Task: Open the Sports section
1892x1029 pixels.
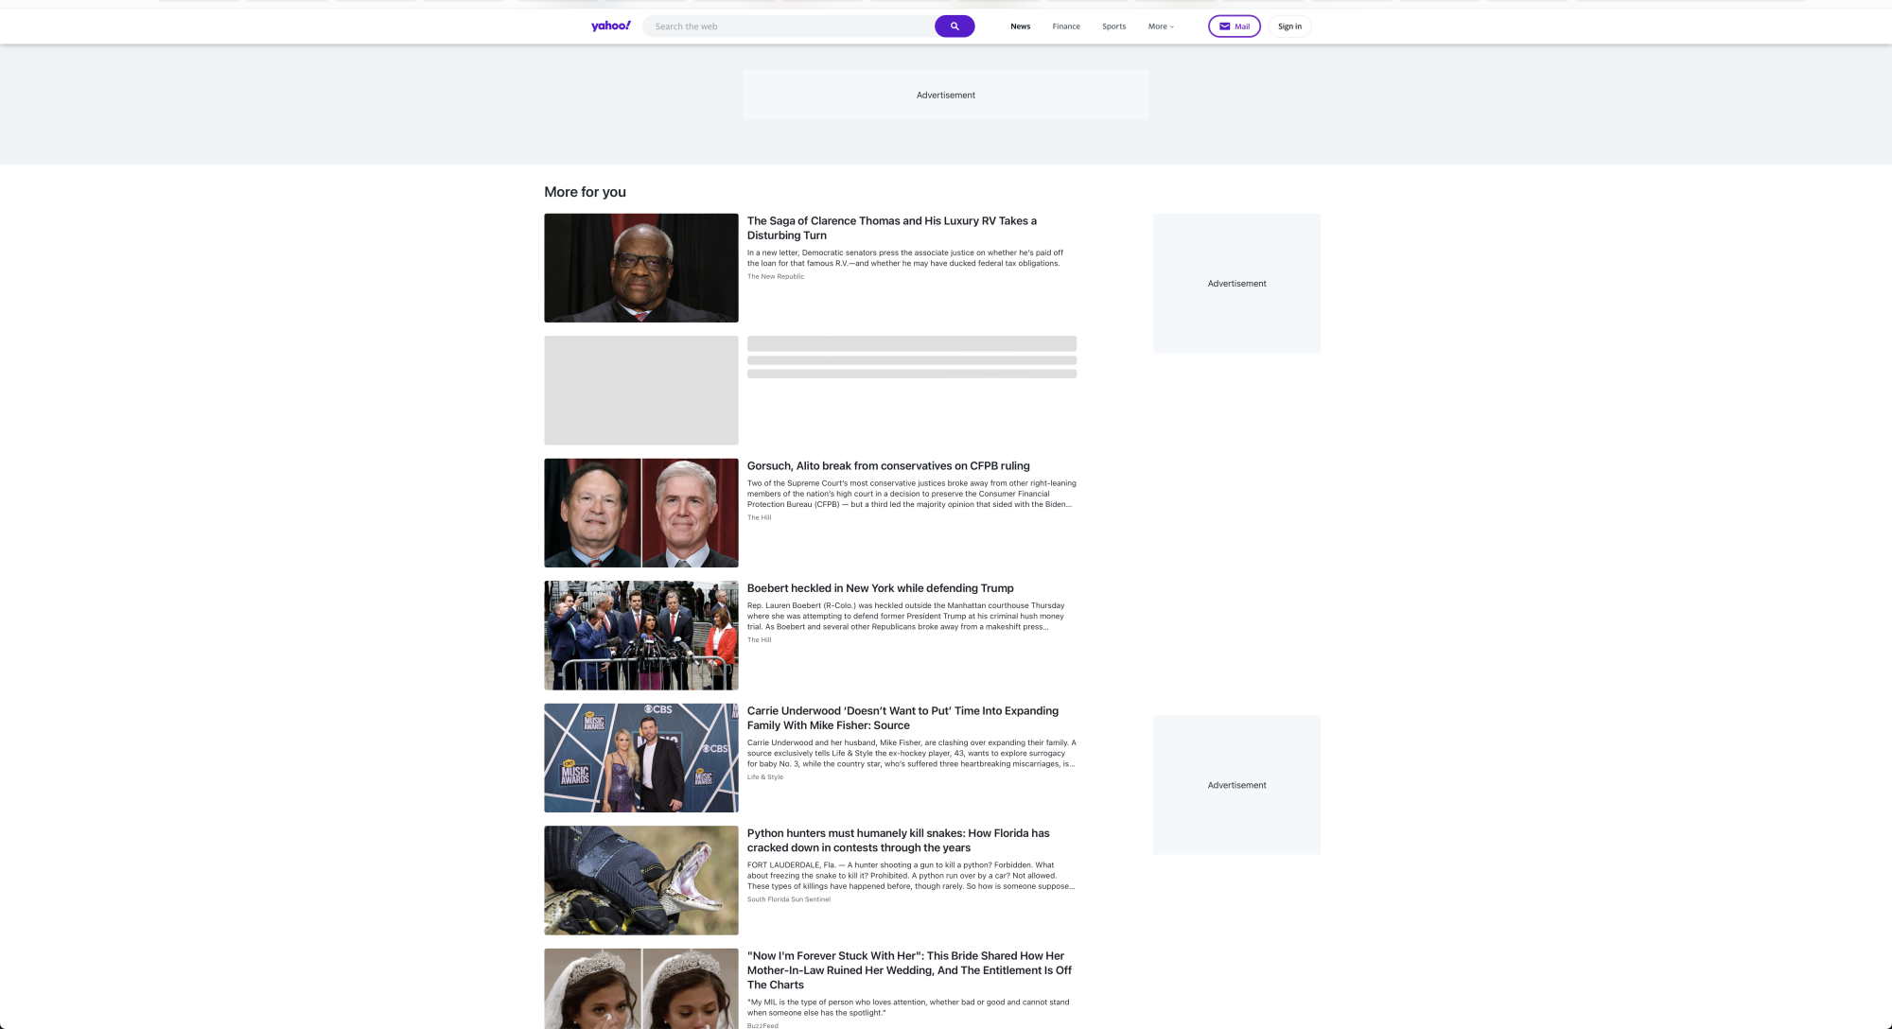Action: tap(1113, 26)
